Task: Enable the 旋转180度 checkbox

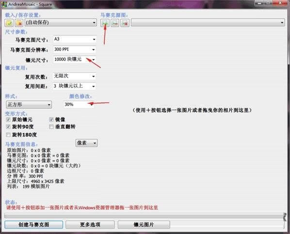Action: click(8, 134)
